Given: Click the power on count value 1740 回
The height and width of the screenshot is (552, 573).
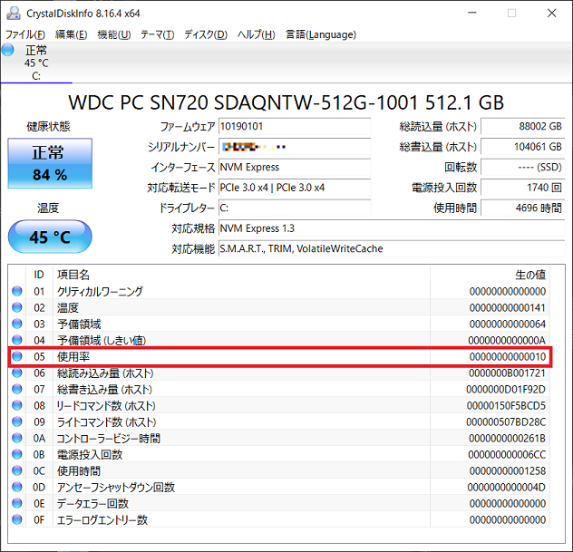Looking at the screenshot, I should 523,188.
